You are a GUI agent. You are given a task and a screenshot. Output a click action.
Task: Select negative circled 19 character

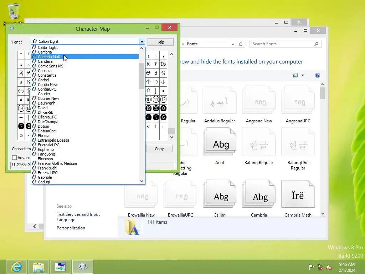(148, 108)
